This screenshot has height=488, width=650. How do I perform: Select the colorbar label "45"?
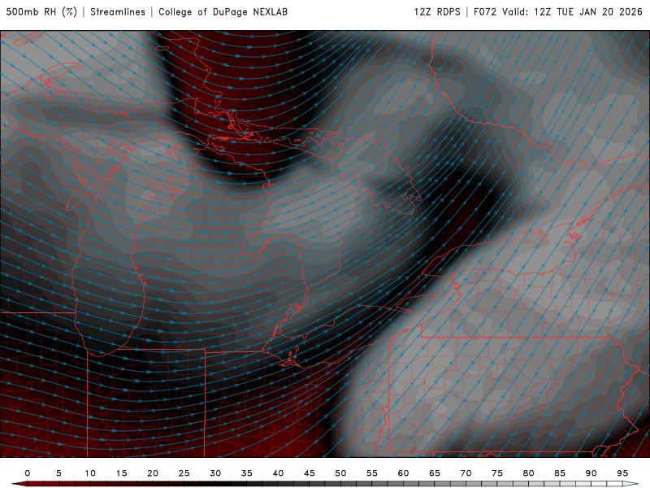tap(310, 473)
